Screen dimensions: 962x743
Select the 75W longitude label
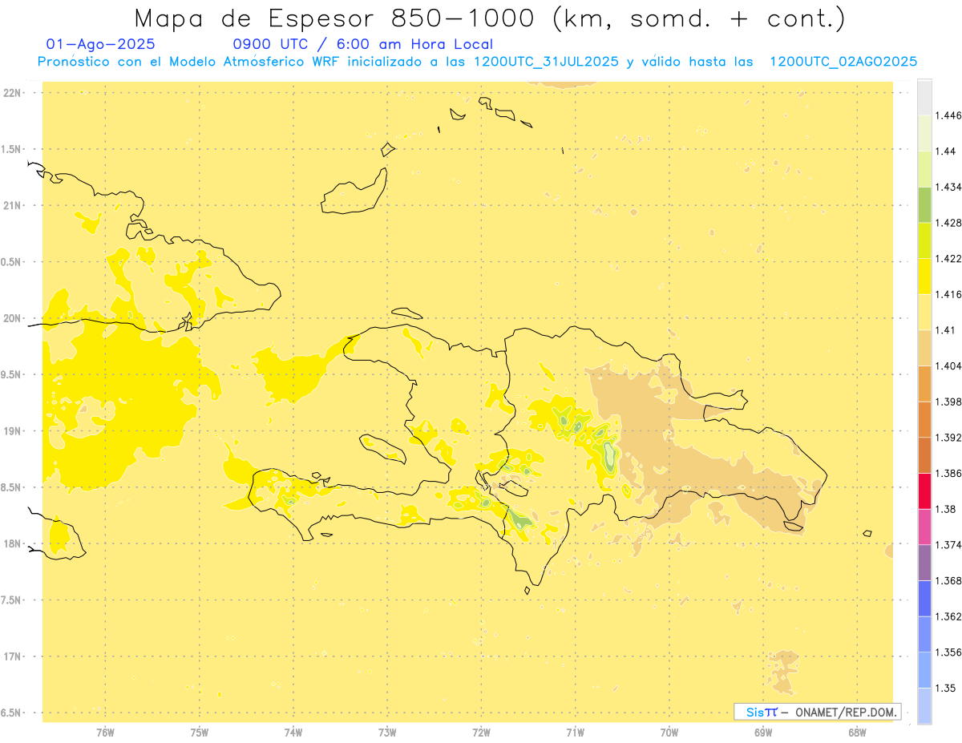(199, 733)
